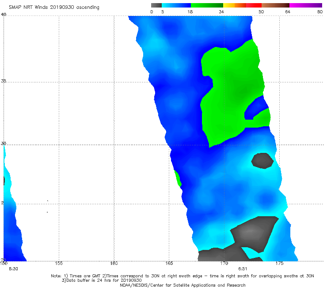Screen dimensions: 327x288
Task: Click the yellow segment of the color bar
Action: pyautogui.click(x=229, y=5)
